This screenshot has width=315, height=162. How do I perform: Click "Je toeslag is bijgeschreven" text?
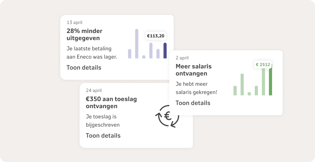[x=102, y=121]
